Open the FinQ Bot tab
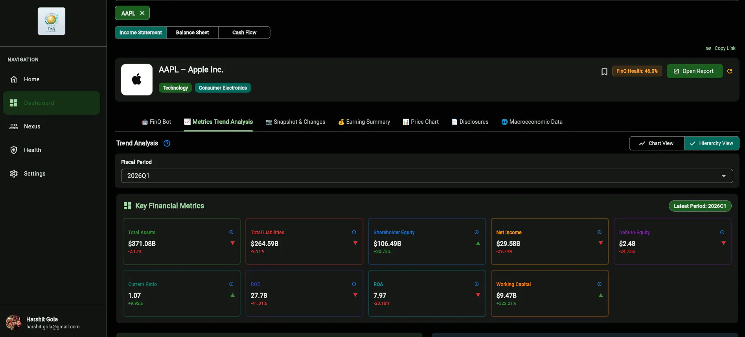The height and width of the screenshot is (337, 745). pos(156,122)
